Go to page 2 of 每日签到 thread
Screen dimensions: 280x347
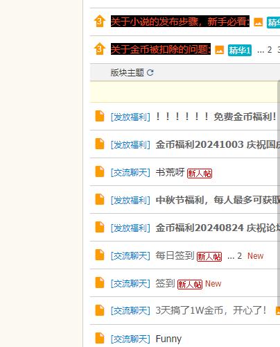click(x=239, y=256)
